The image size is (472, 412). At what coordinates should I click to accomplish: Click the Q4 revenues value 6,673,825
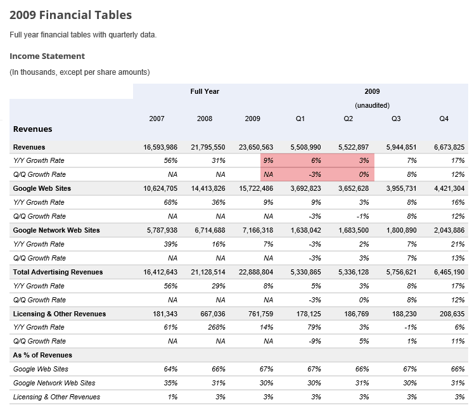coord(449,147)
